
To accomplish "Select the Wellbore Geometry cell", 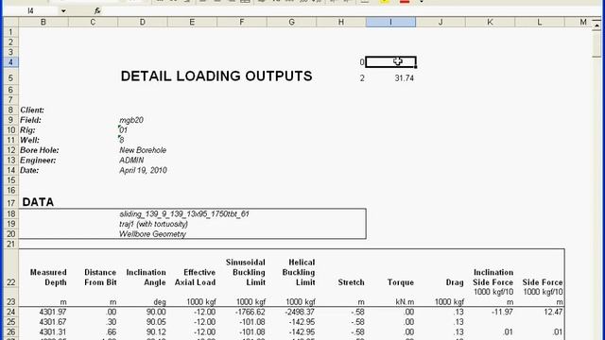I will pos(153,234).
